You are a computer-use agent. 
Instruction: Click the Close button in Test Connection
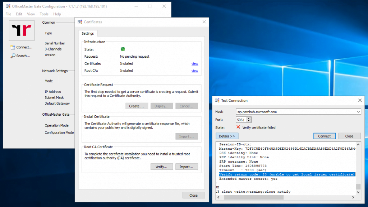(x=349, y=136)
